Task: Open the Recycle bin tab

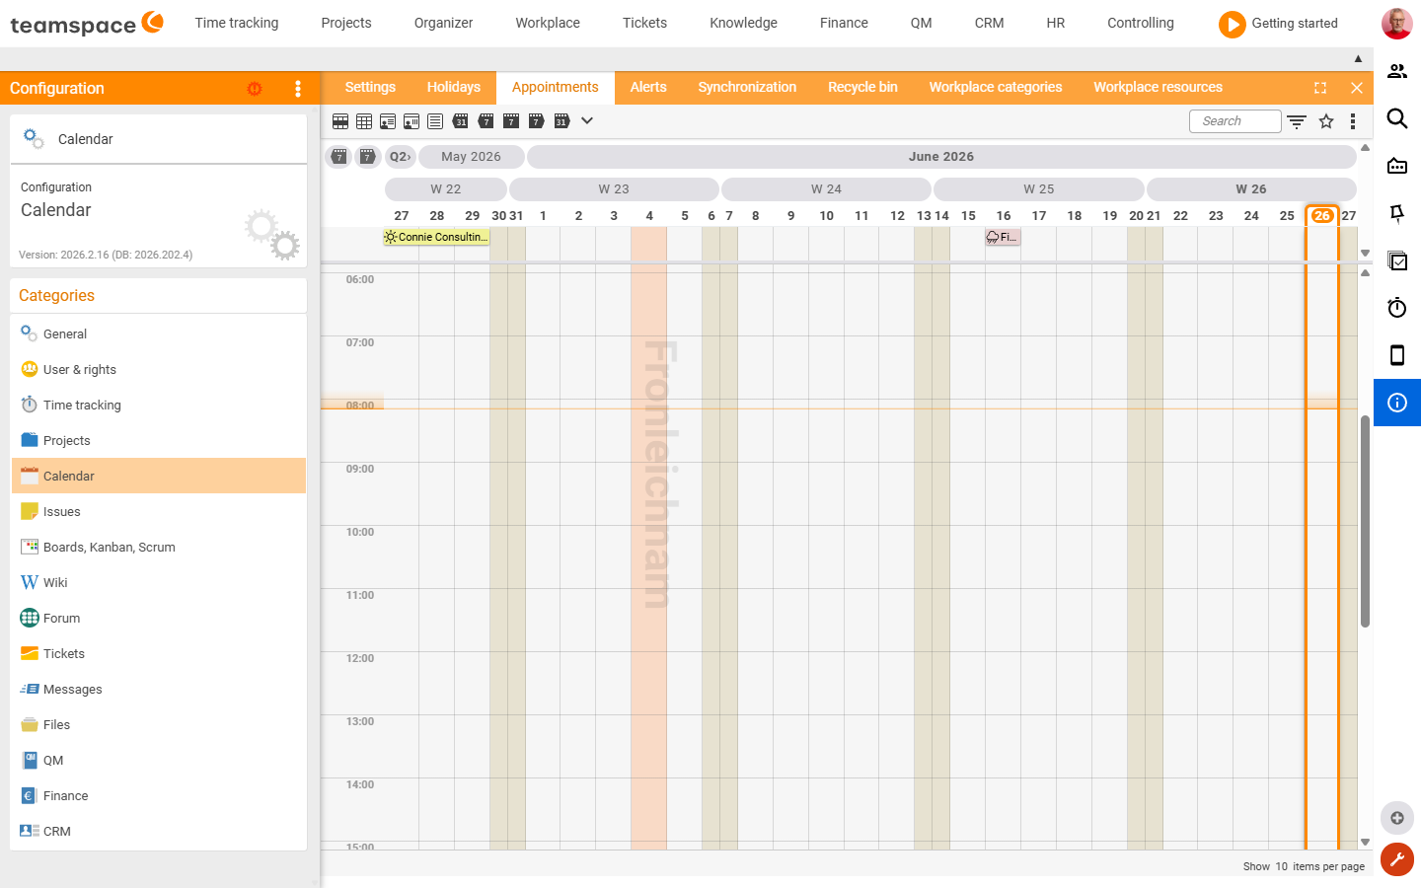Action: tap(862, 87)
